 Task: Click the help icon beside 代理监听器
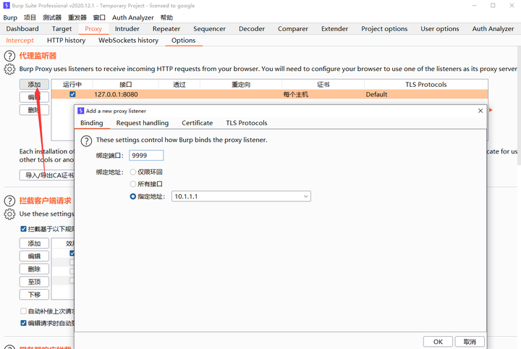point(9,56)
